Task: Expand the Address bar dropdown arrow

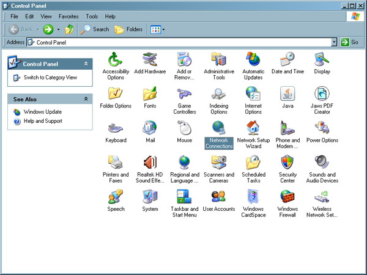Action: click(334, 42)
